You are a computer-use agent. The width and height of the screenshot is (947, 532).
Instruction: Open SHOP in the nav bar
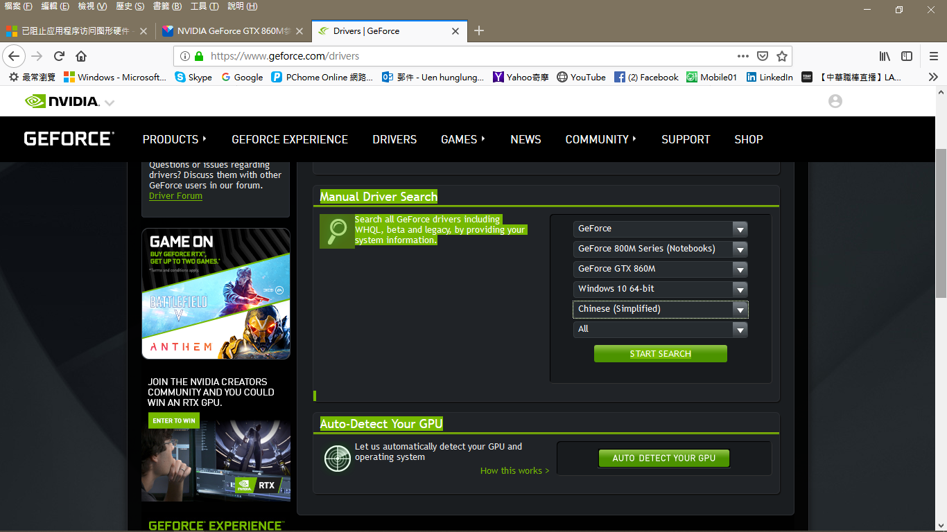tap(749, 139)
